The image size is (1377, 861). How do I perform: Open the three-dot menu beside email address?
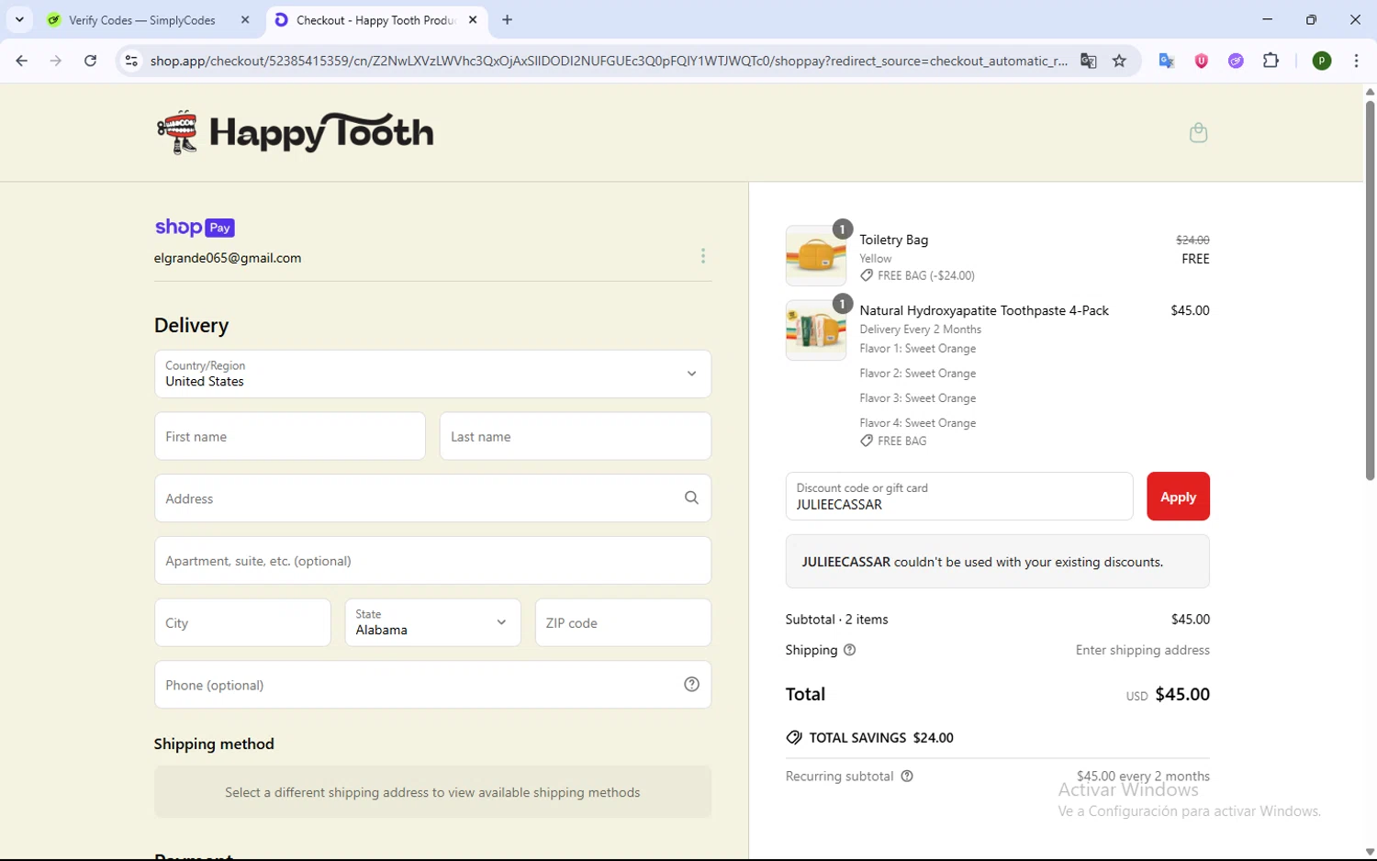(703, 256)
